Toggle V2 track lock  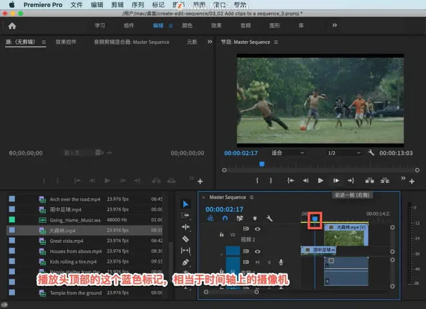point(221,234)
